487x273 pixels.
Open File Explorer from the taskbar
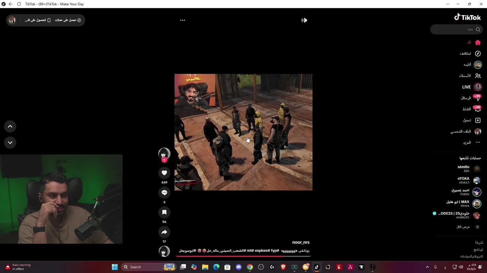click(x=205, y=267)
